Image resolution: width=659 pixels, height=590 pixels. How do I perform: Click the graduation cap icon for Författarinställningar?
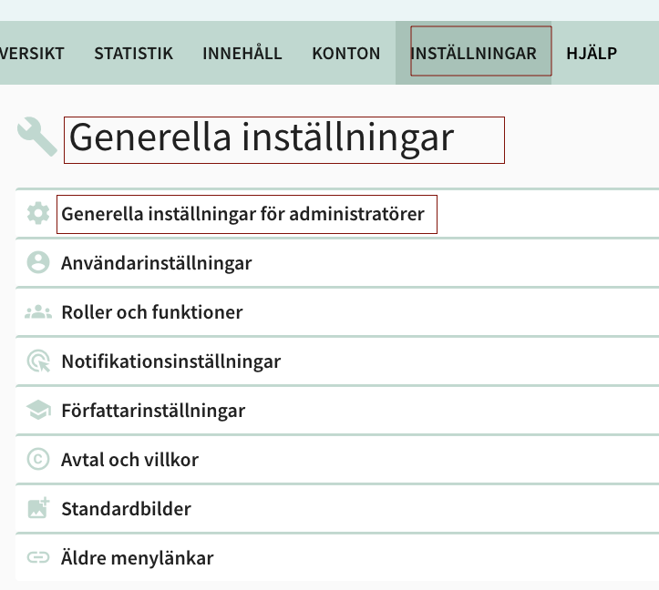click(x=37, y=411)
